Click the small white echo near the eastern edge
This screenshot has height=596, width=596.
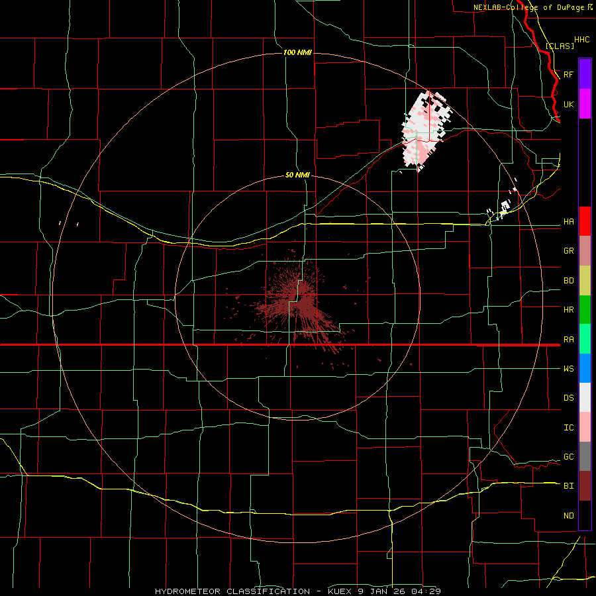[x=505, y=209]
